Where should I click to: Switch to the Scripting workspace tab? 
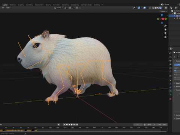97,5
